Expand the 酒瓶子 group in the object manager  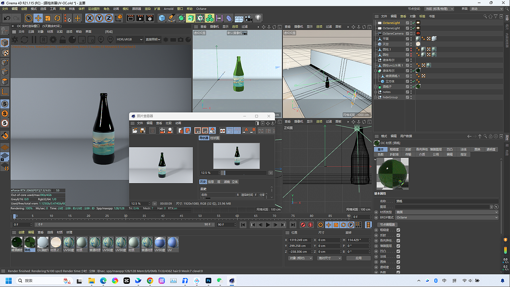tap(376, 86)
